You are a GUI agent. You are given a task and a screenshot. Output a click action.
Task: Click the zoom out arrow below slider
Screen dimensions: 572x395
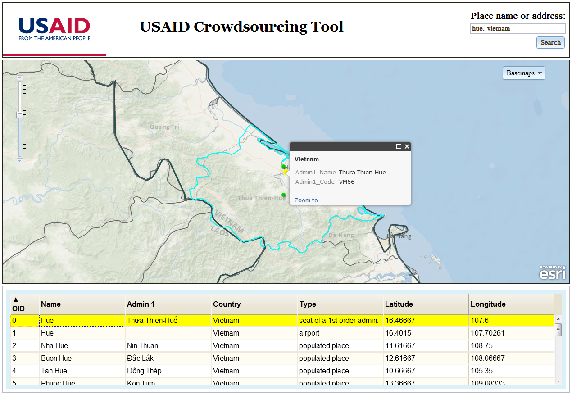click(x=19, y=160)
